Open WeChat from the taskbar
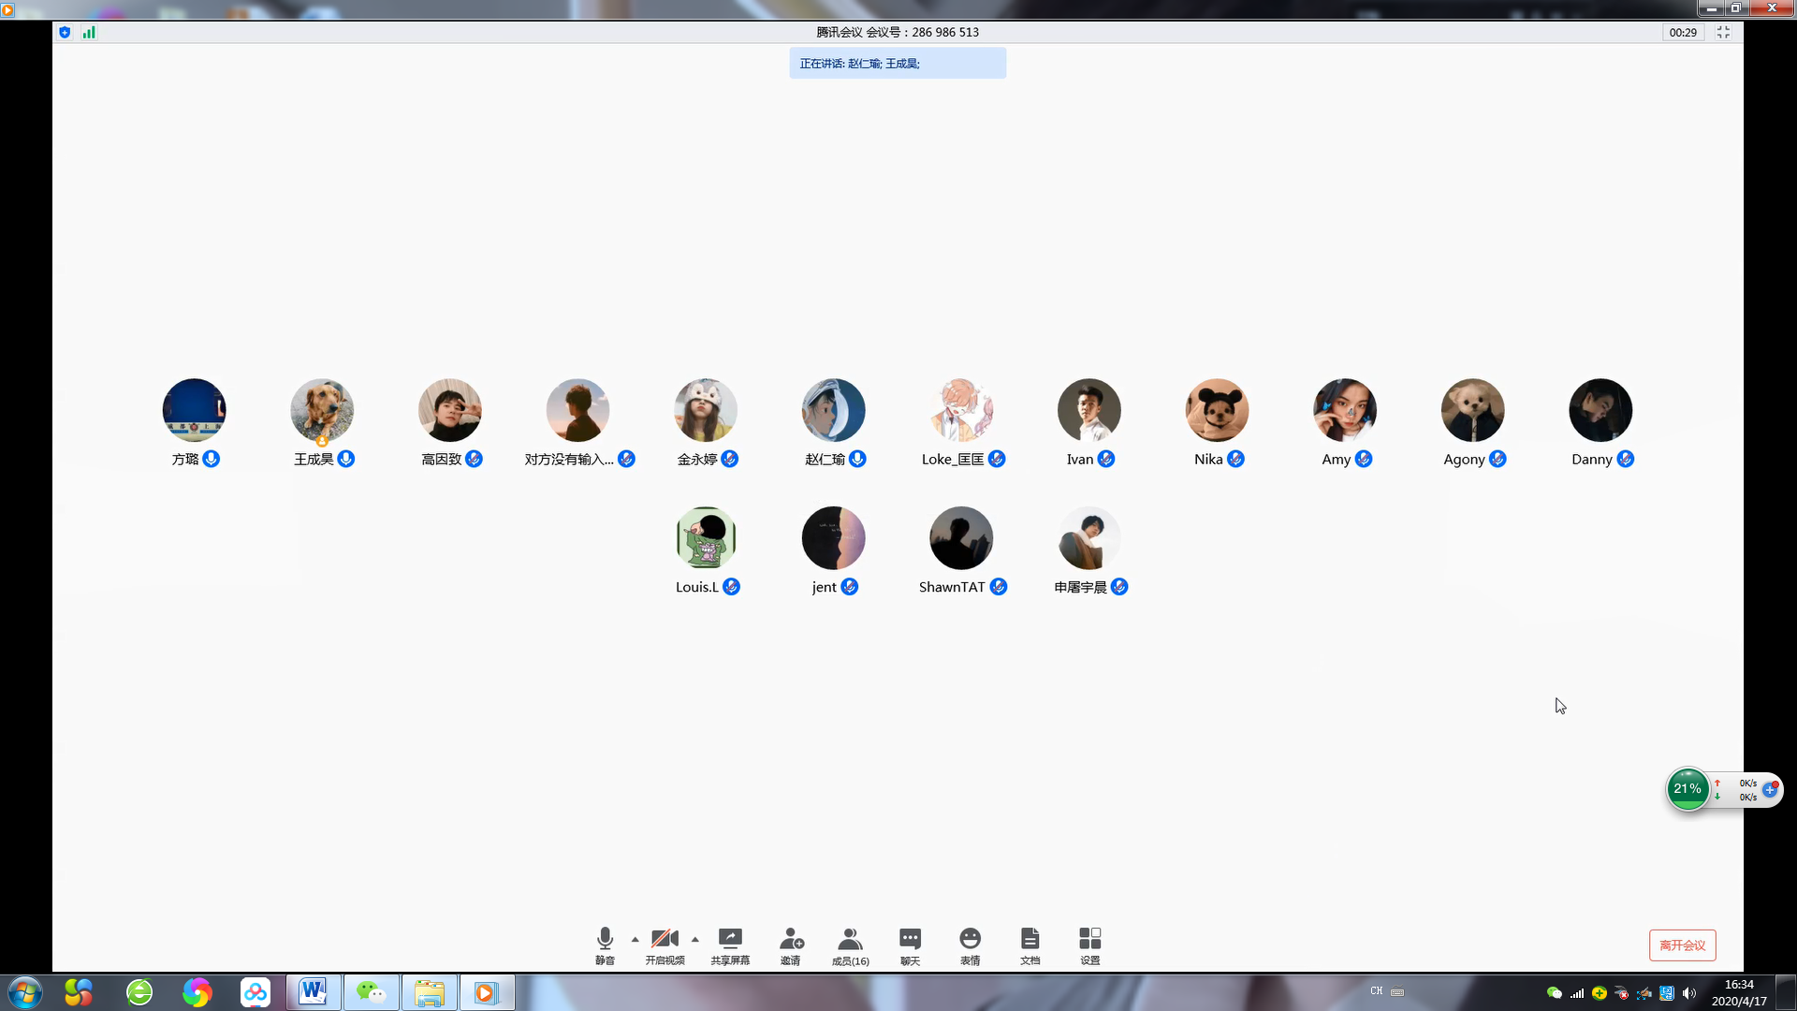Image resolution: width=1797 pixels, height=1011 pixels. pos(371,992)
